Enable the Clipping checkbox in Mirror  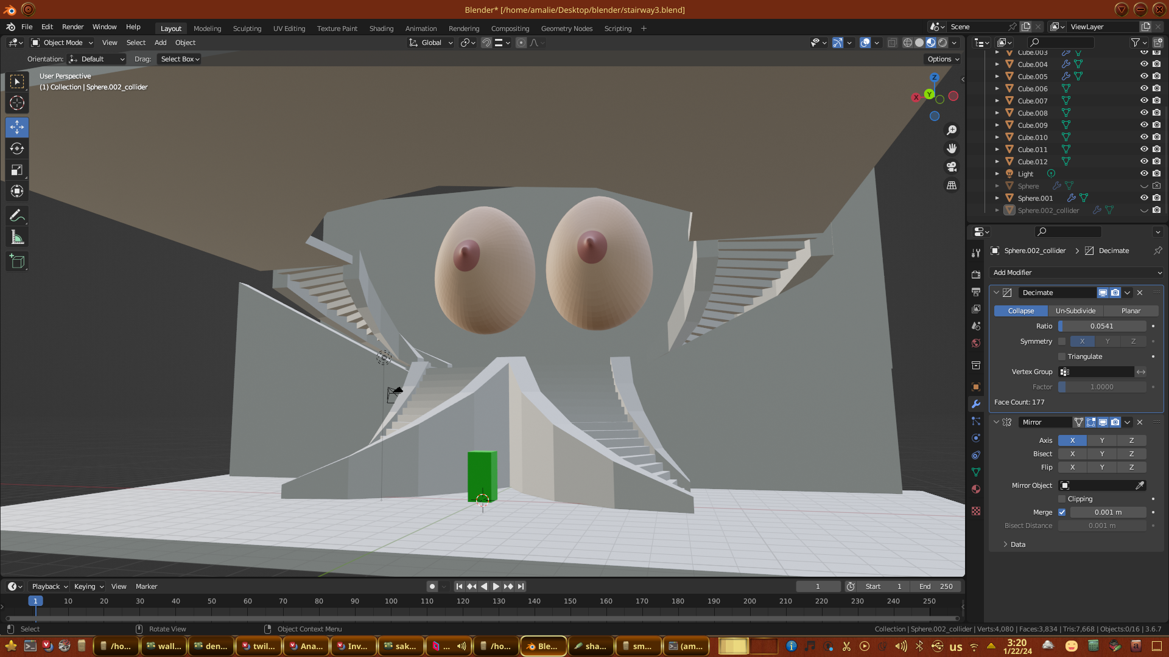(x=1062, y=499)
